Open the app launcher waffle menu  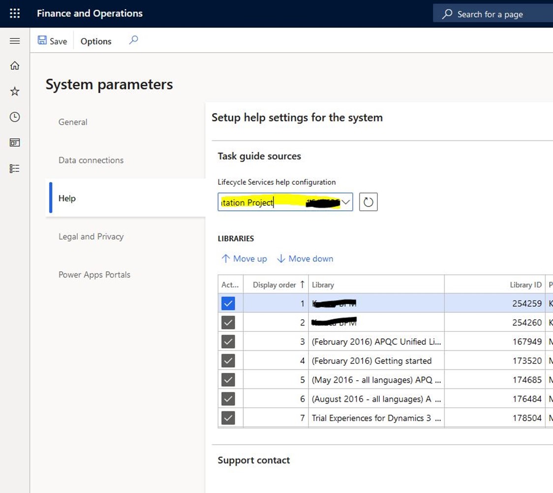15,13
